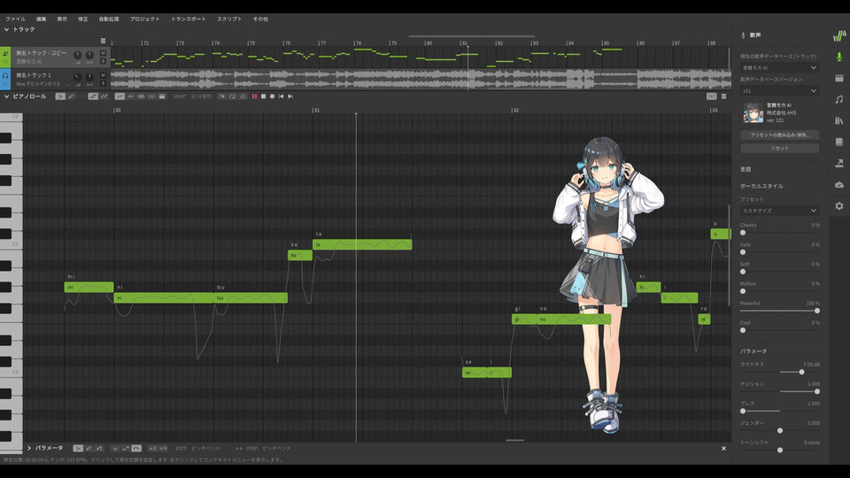Click the Cheeky style slider handle
Image resolution: width=850 pixels, height=478 pixels.
pyautogui.click(x=743, y=233)
